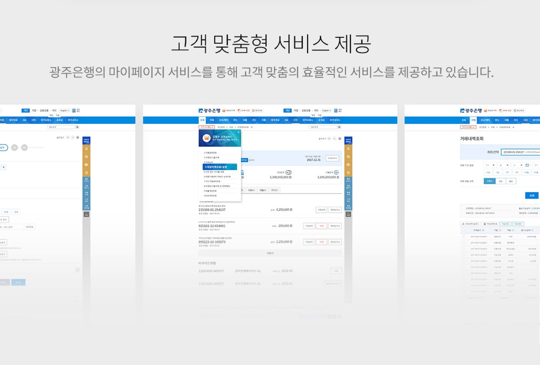
Task: Click TOP button in left screenshot sidebar
Action: click(x=86, y=214)
